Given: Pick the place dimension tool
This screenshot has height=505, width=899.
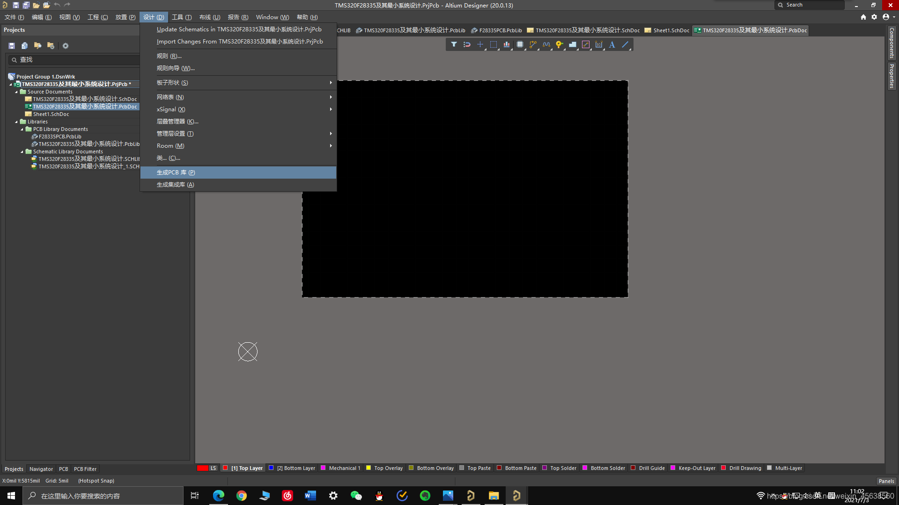Looking at the screenshot, I should pos(599,44).
